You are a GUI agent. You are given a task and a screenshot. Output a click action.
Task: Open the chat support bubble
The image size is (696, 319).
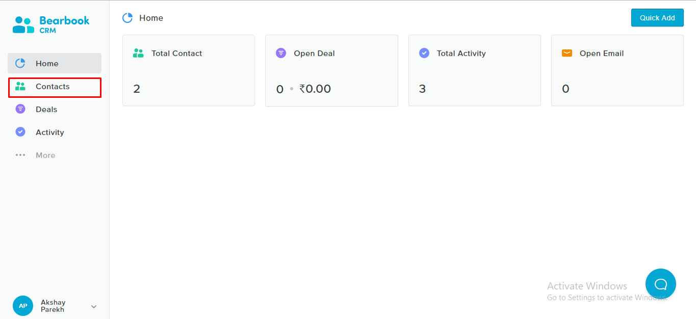click(661, 284)
